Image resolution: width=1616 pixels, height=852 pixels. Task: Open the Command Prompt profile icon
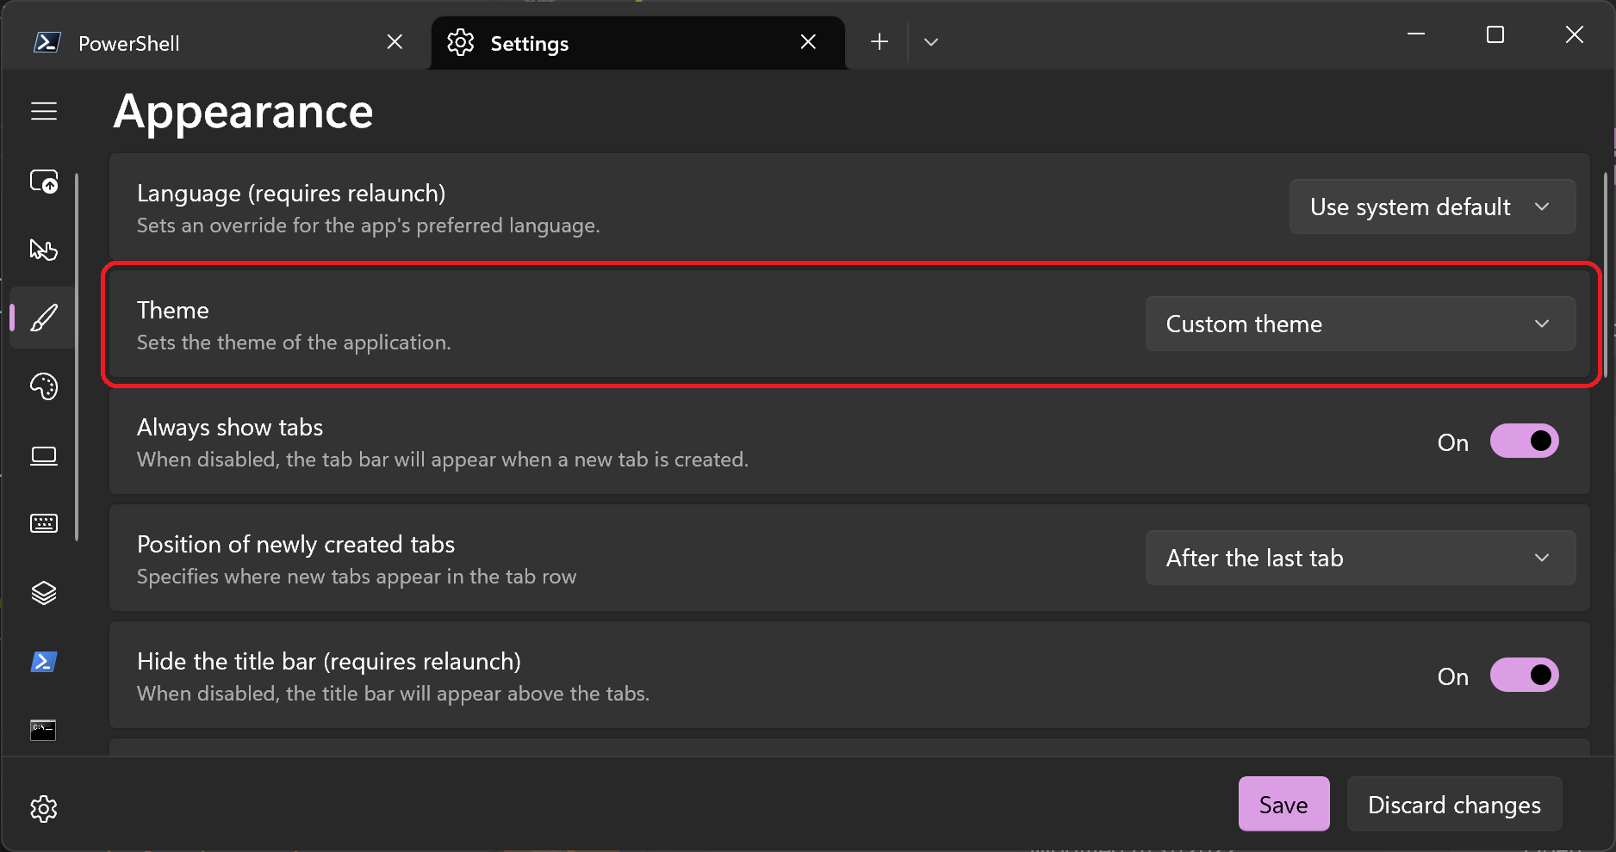tap(44, 730)
